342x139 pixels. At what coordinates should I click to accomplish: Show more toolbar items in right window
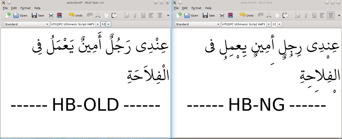[x=339, y=15]
